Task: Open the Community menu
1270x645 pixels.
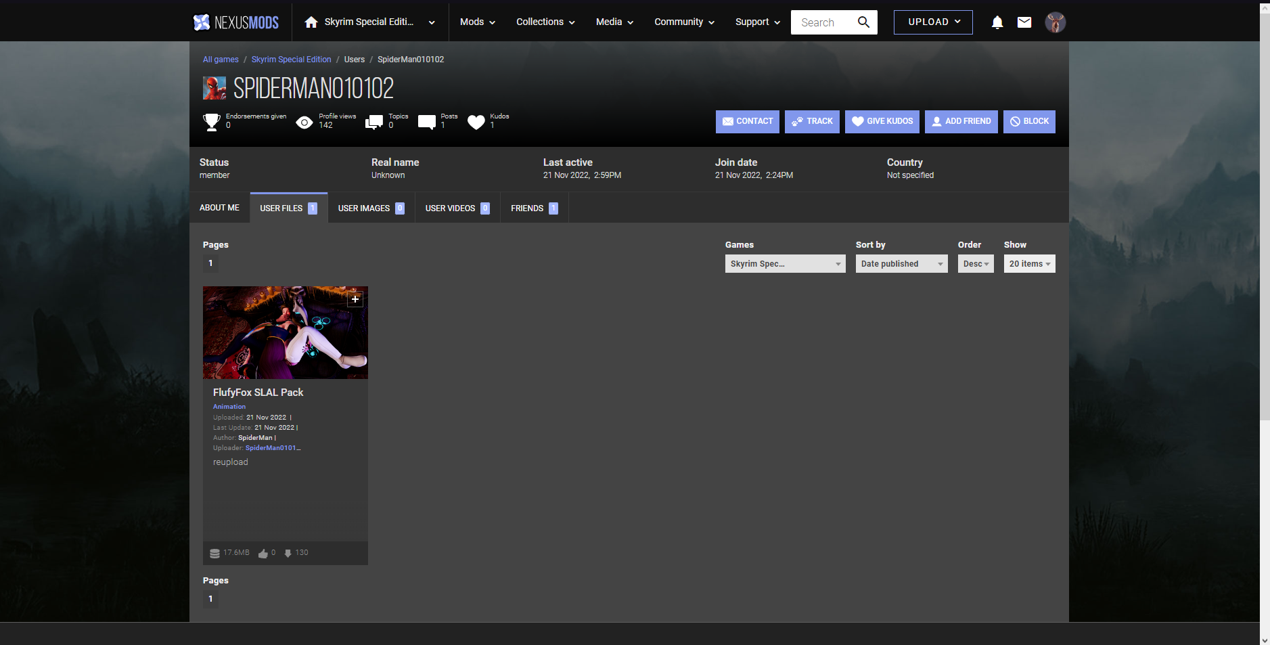Action: [684, 22]
